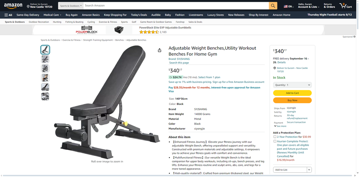Expand the Add to List arrow
The width and height of the screenshot is (359, 177).
pos(309,170)
